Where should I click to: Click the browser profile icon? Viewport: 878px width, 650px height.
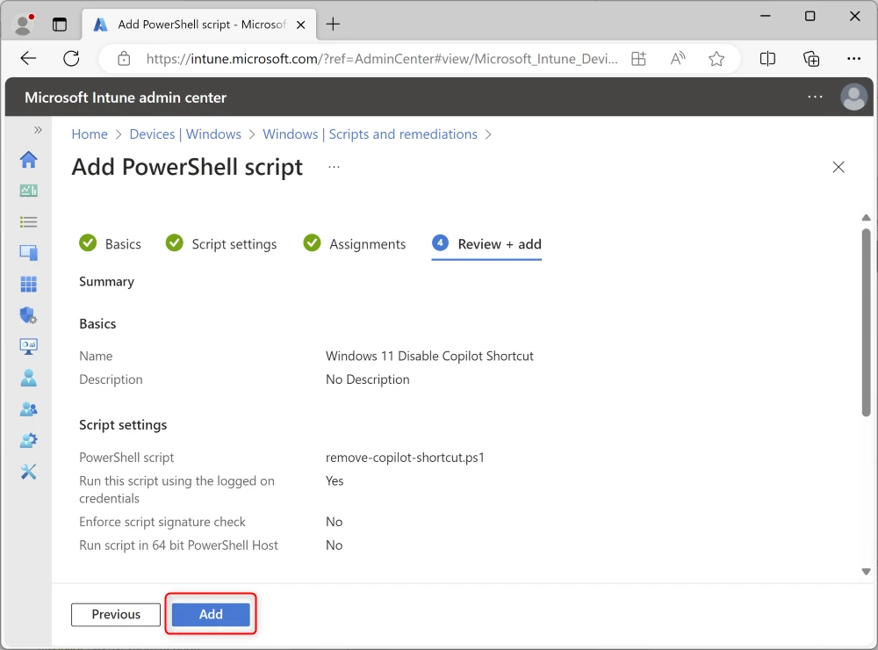point(24,24)
